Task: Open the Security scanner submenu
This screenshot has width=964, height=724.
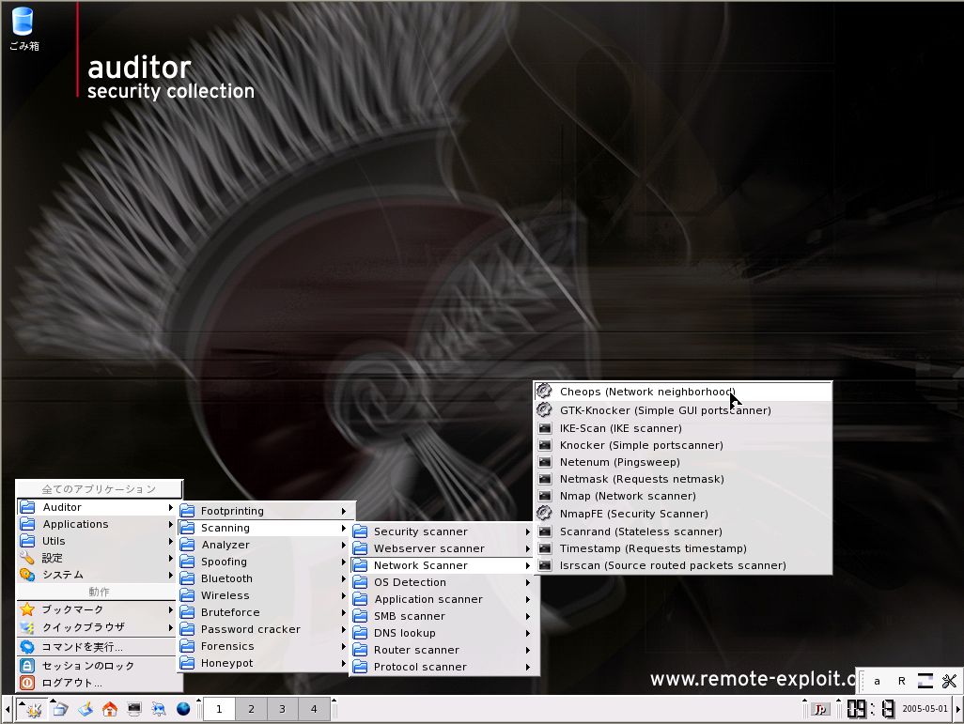Action: (x=443, y=531)
